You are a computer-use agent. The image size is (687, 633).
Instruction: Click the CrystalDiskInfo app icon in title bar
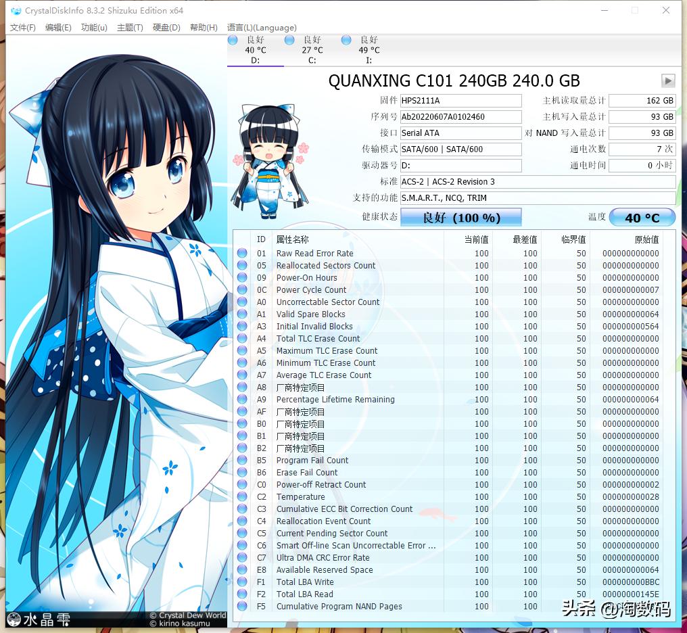pos(16,11)
